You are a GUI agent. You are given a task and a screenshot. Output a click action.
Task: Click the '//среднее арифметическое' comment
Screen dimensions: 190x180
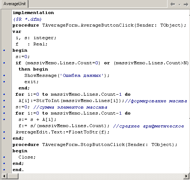coord(148,126)
